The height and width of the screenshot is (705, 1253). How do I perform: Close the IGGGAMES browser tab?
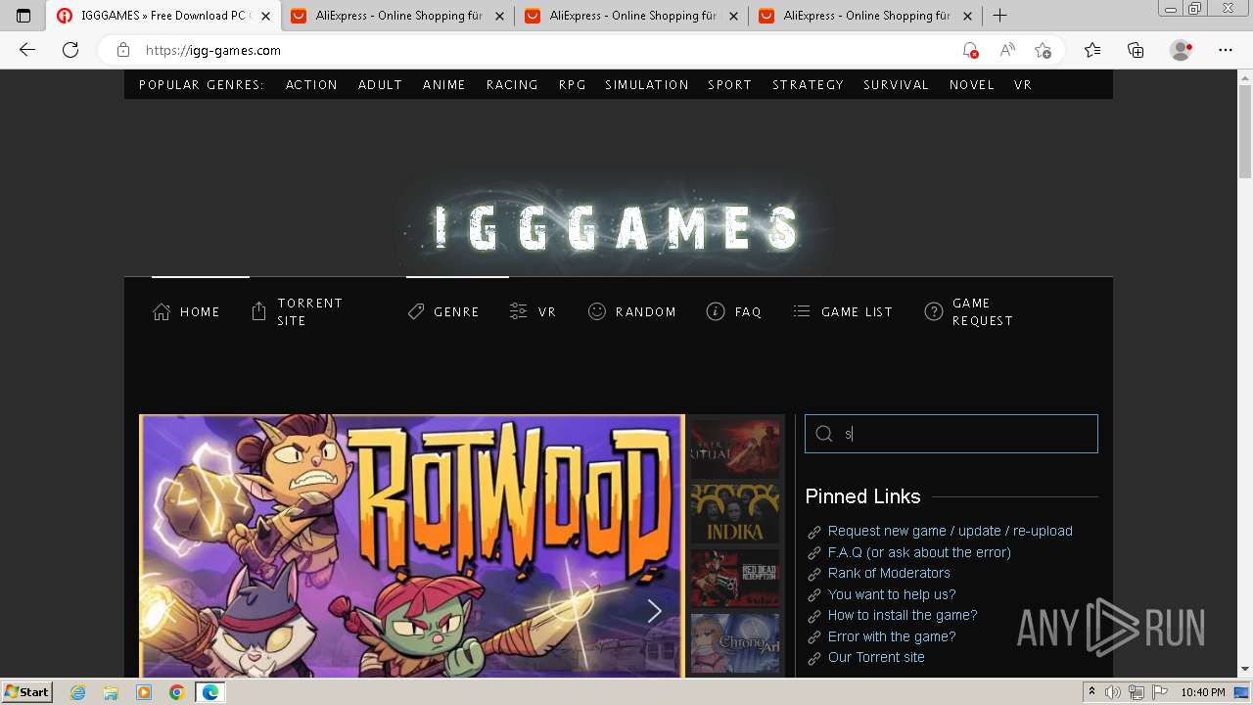coord(265,16)
